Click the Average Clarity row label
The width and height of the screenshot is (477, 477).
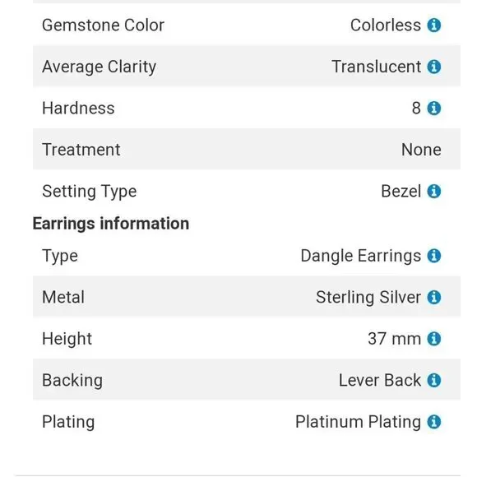[x=100, y=67]
